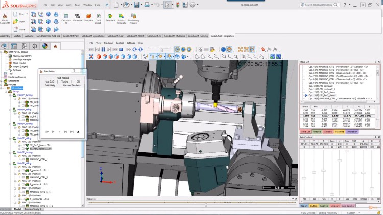Click the blue sphere display icon

(223, 49)
